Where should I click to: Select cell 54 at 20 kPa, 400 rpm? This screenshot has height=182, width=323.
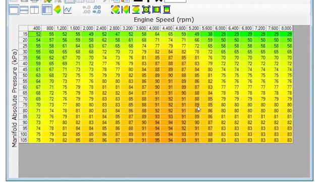pos(35,40)
